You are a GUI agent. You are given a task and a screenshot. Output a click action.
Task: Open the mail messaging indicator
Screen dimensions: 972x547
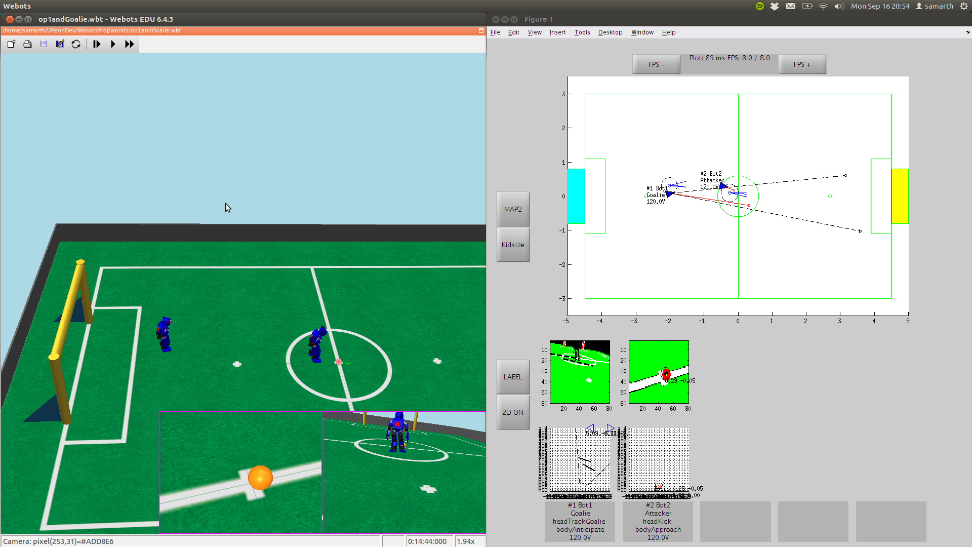[791, 6]
